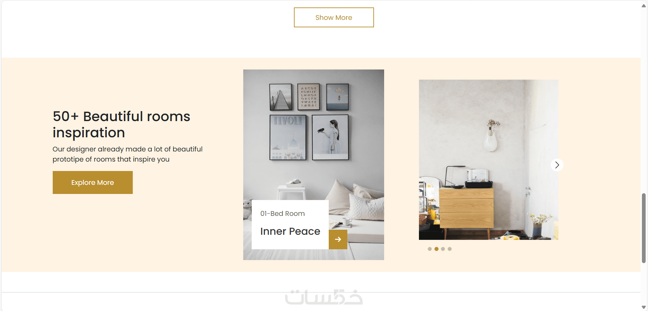
Task: Click the scrollbar up arrow
Action: 644,5
